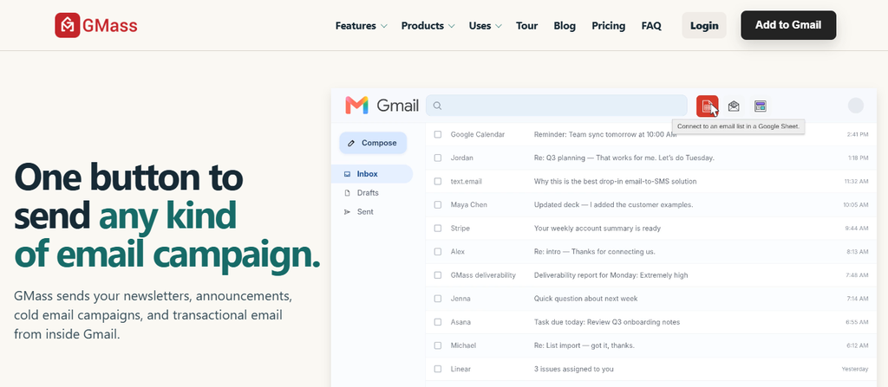Select the Inbox folder in Gmail sidebar

(372, 174)
